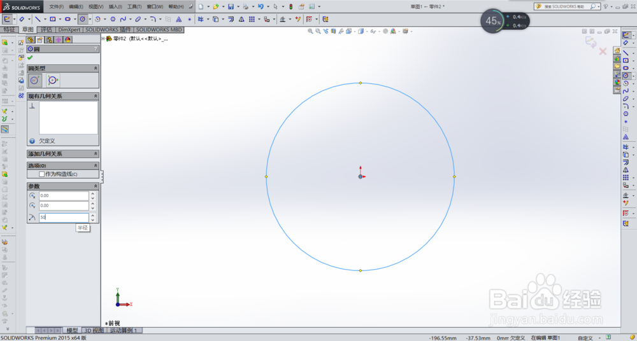Open the 自定义 unit system in status bar
The image size is (637, 341).
pos(585,338)
